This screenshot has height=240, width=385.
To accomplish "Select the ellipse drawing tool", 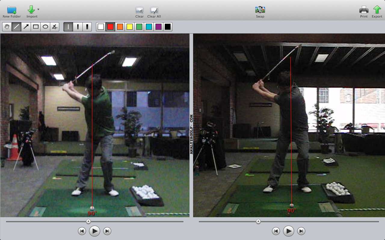I will click(45, 27).
